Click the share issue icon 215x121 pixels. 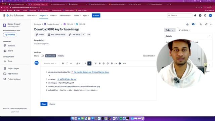pyautogui.click(x=206, y=24)
